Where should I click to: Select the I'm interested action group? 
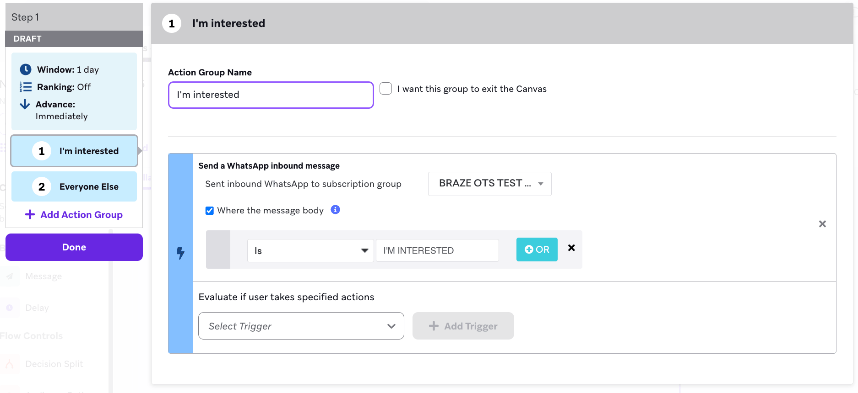(x=74, y=151)
